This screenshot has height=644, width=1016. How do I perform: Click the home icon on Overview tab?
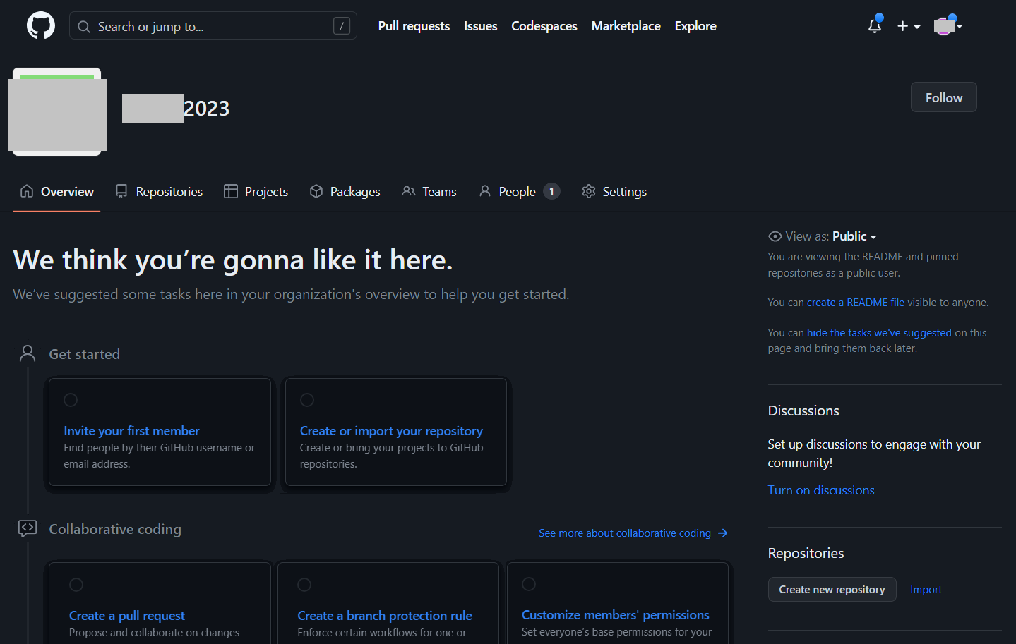pos(27,191)
